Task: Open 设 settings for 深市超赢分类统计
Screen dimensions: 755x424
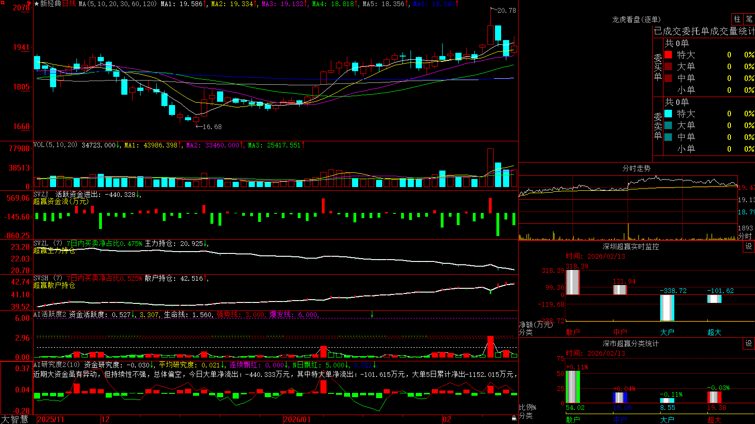Action: point(749,343)
